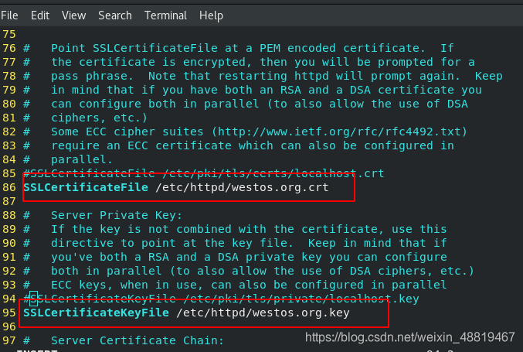523x352 pixels.
Task: Open the Help menu
Action: [x=211, y=15]
